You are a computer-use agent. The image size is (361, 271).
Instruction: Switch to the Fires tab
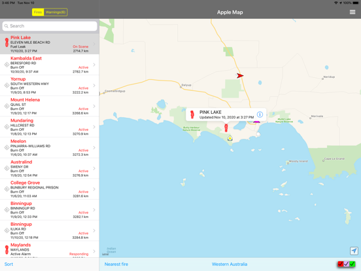(38, 12)
